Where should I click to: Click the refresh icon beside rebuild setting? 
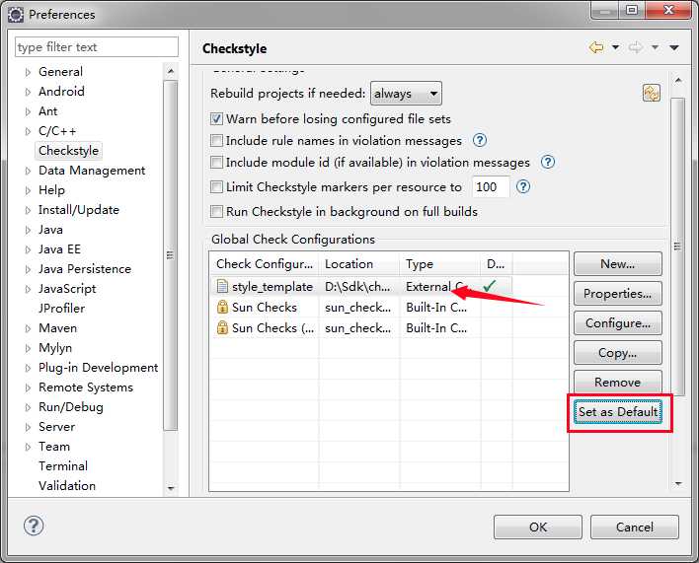652,93
